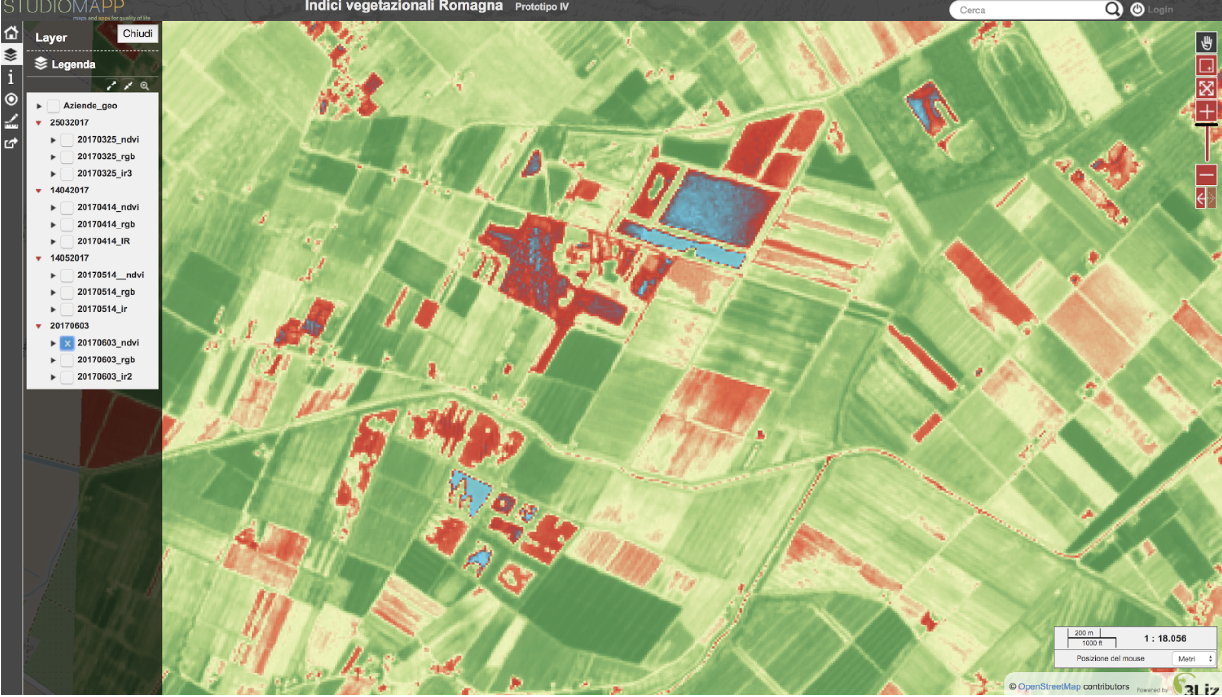Collapse all legend groups icon

[x=128, y=86]
